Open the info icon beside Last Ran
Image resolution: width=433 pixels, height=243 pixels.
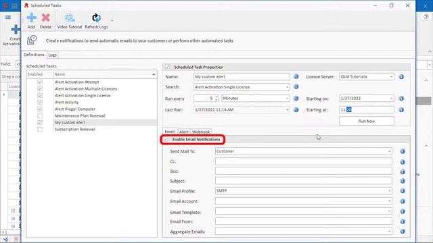[x=296, y=109]
